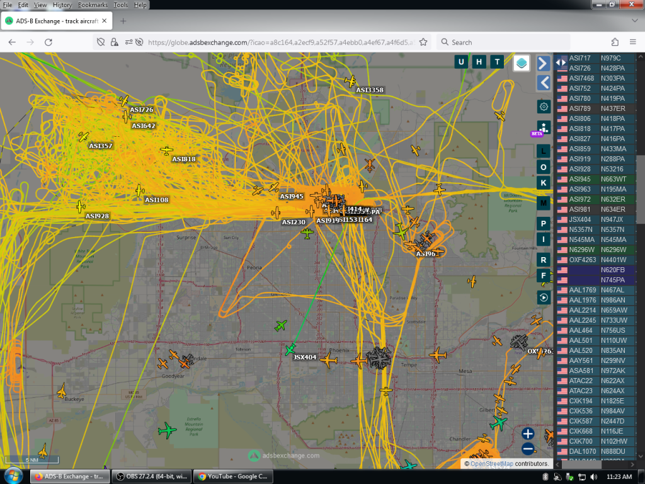Viewport: 645px width, 484px height.
Task: Expand the list all tabs dropdown
Action: (x=634, y=21)
